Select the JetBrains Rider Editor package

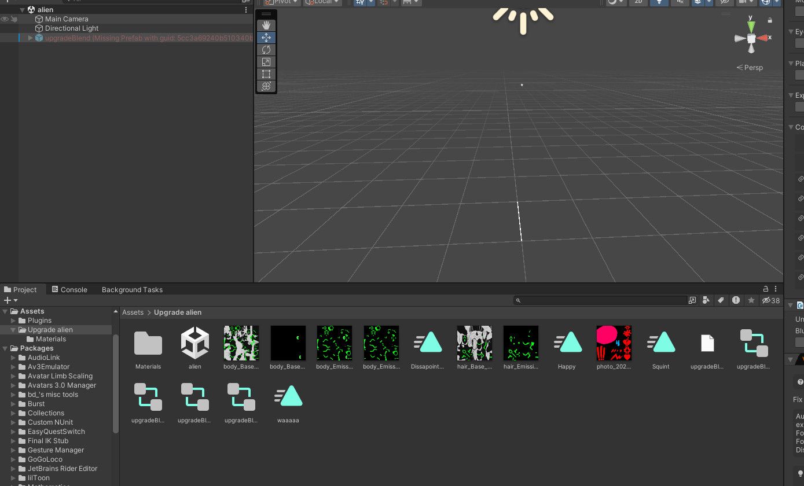[x=63, y=469]
